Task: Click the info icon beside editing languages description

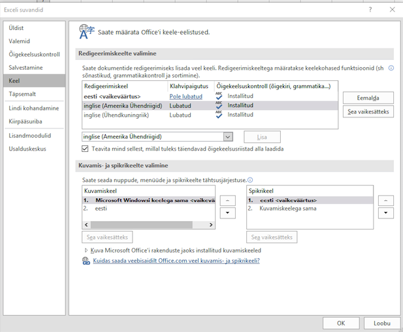Action: coord(391,68)
